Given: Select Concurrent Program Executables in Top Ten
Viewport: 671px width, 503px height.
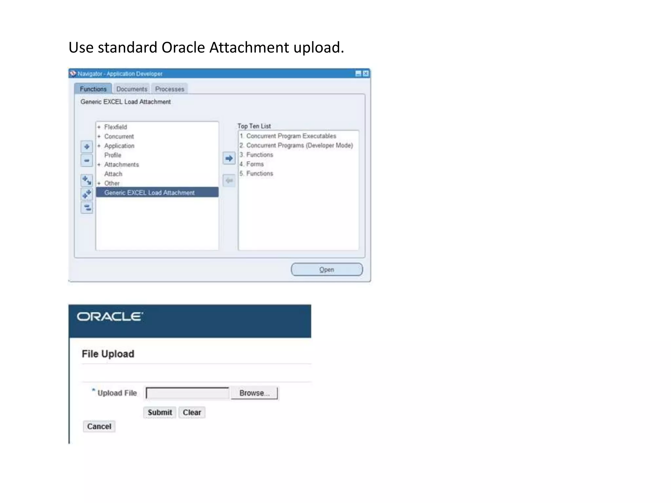Looking at the screenshot, I should point(291,136).
